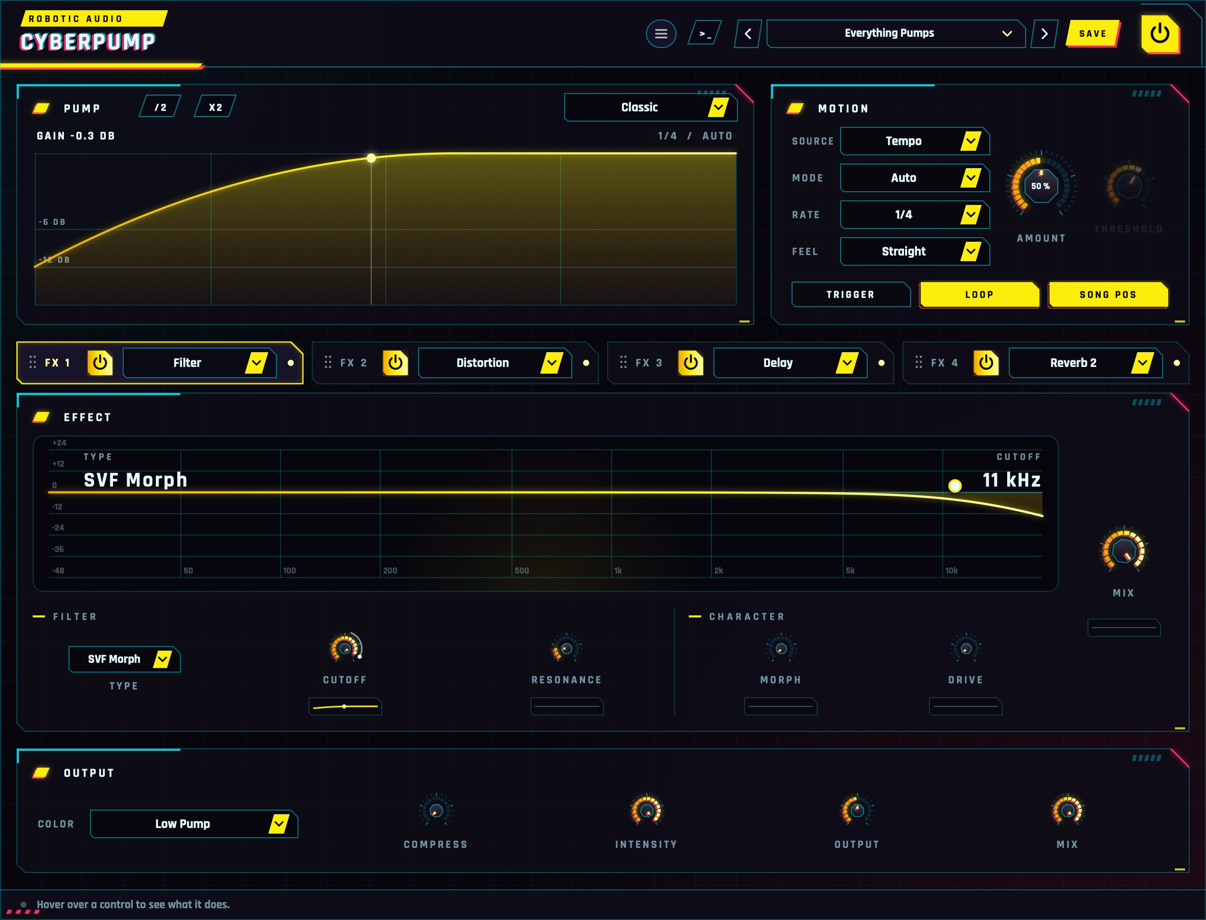This screenshot has height=920, width=1206.
Task: Toggle FX 3 power icon
Action: (690, 362)
